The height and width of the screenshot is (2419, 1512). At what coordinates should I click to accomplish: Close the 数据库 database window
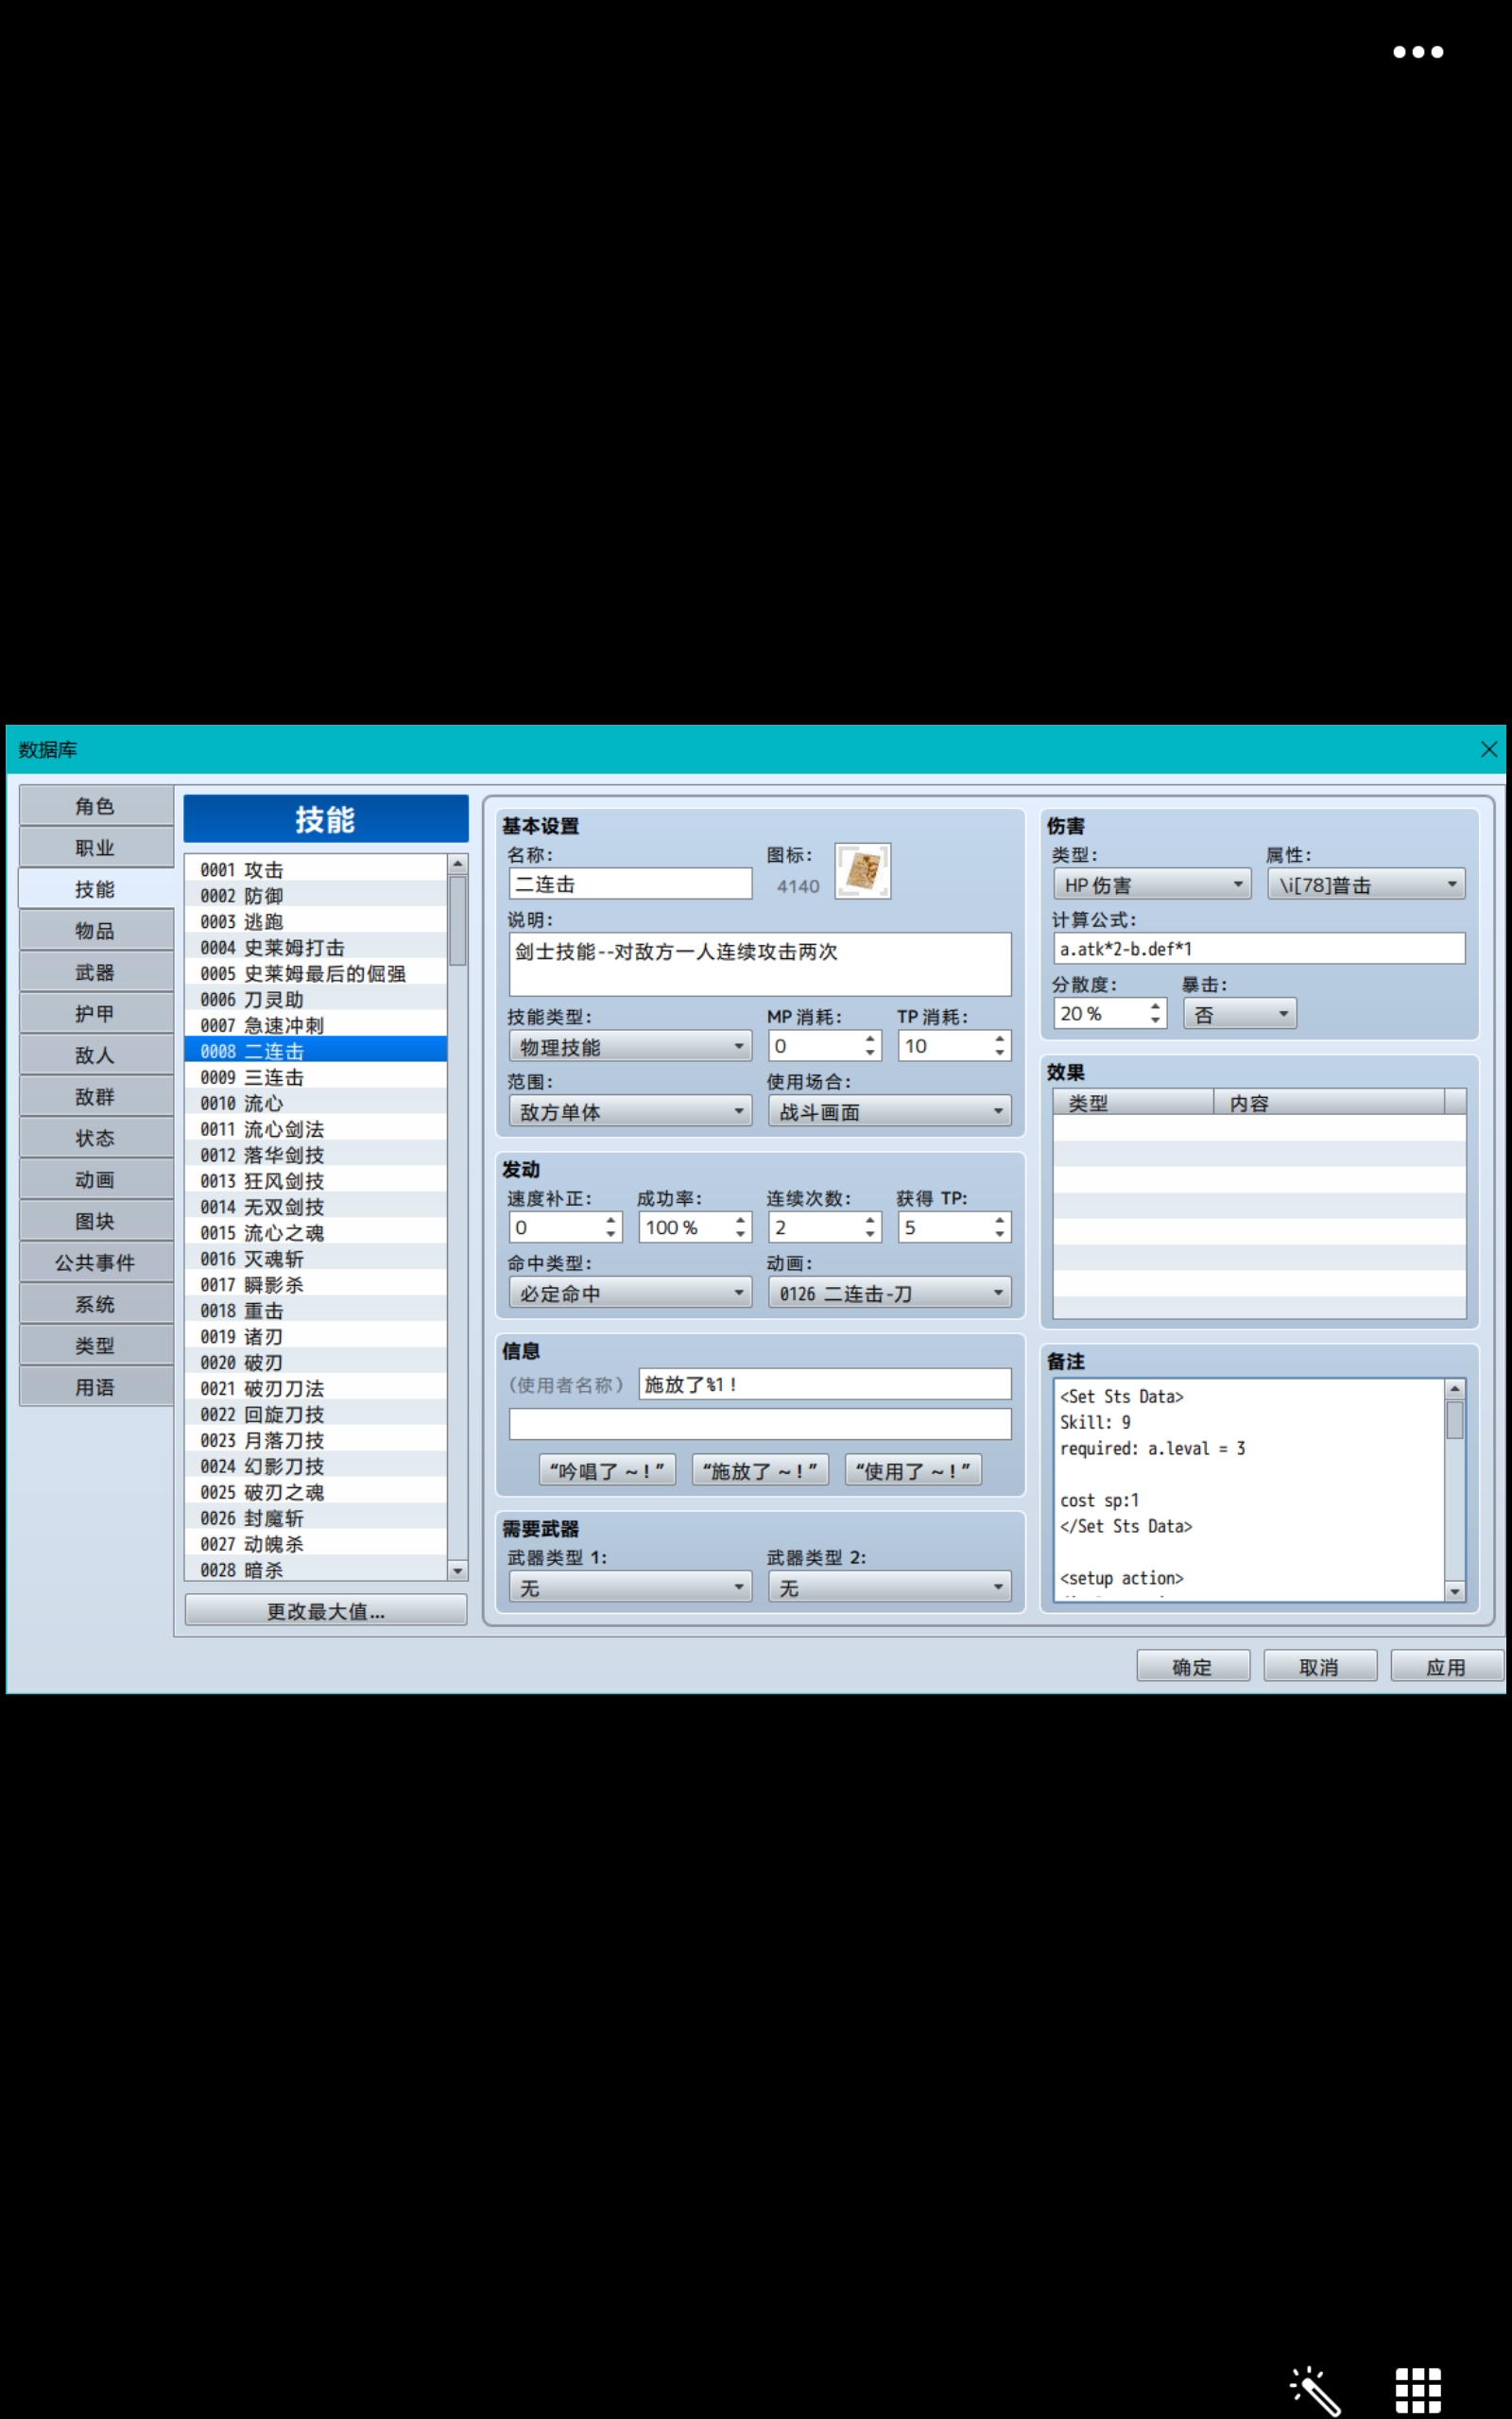click(x=1488, y=748)
